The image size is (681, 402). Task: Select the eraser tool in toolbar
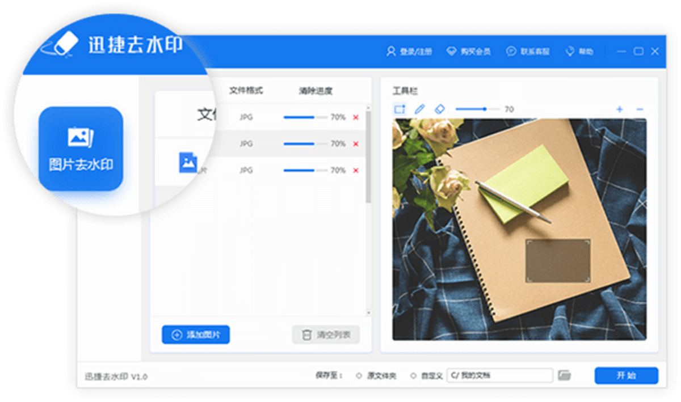click(439, 109)
